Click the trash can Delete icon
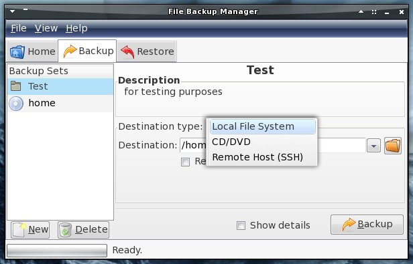 coord(65,230)
